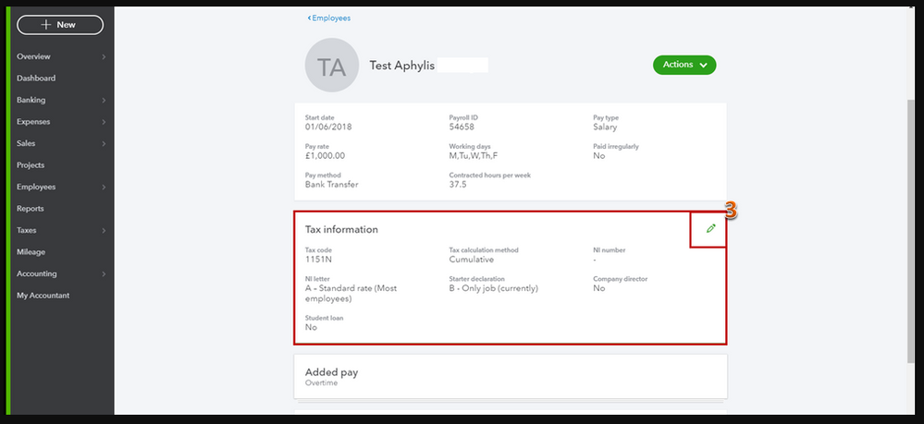The width and height of the screenshot is (924, 424).
Task: Click the Pay method value Bank Transfer
Action: click(331, 185)
